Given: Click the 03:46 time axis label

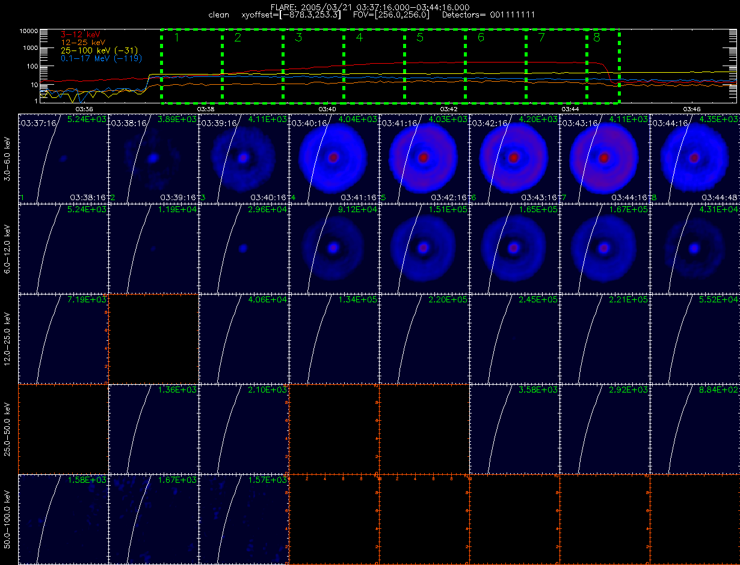Looking at the screenshot, I should (x=692, y=109).
